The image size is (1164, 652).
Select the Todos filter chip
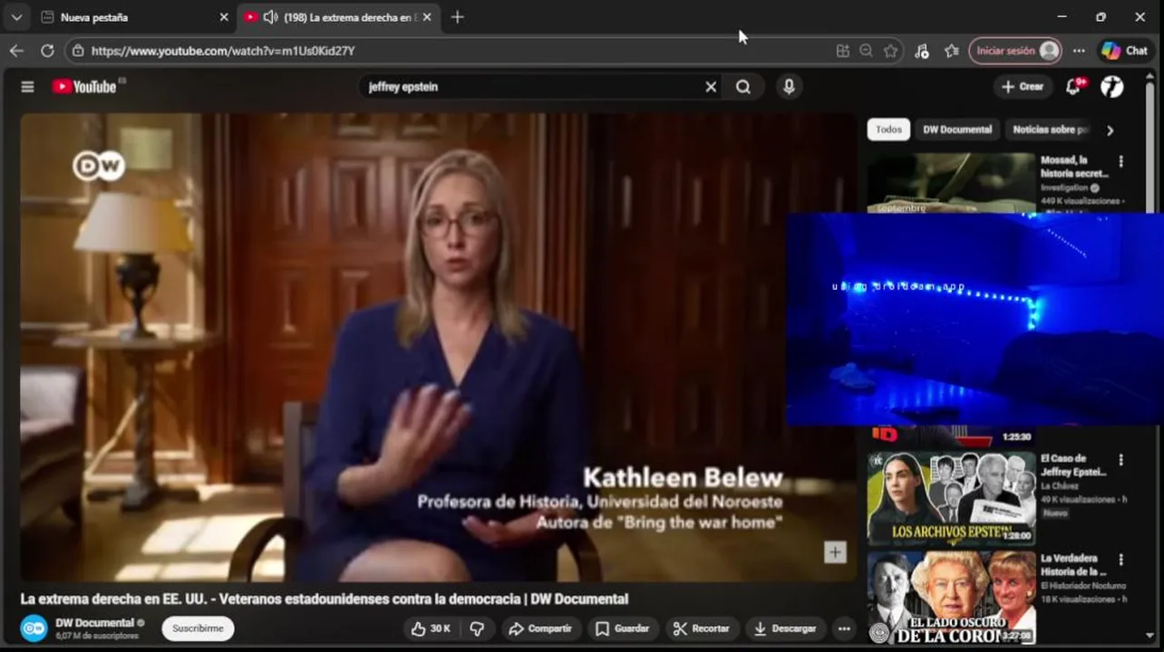[888, 129]
